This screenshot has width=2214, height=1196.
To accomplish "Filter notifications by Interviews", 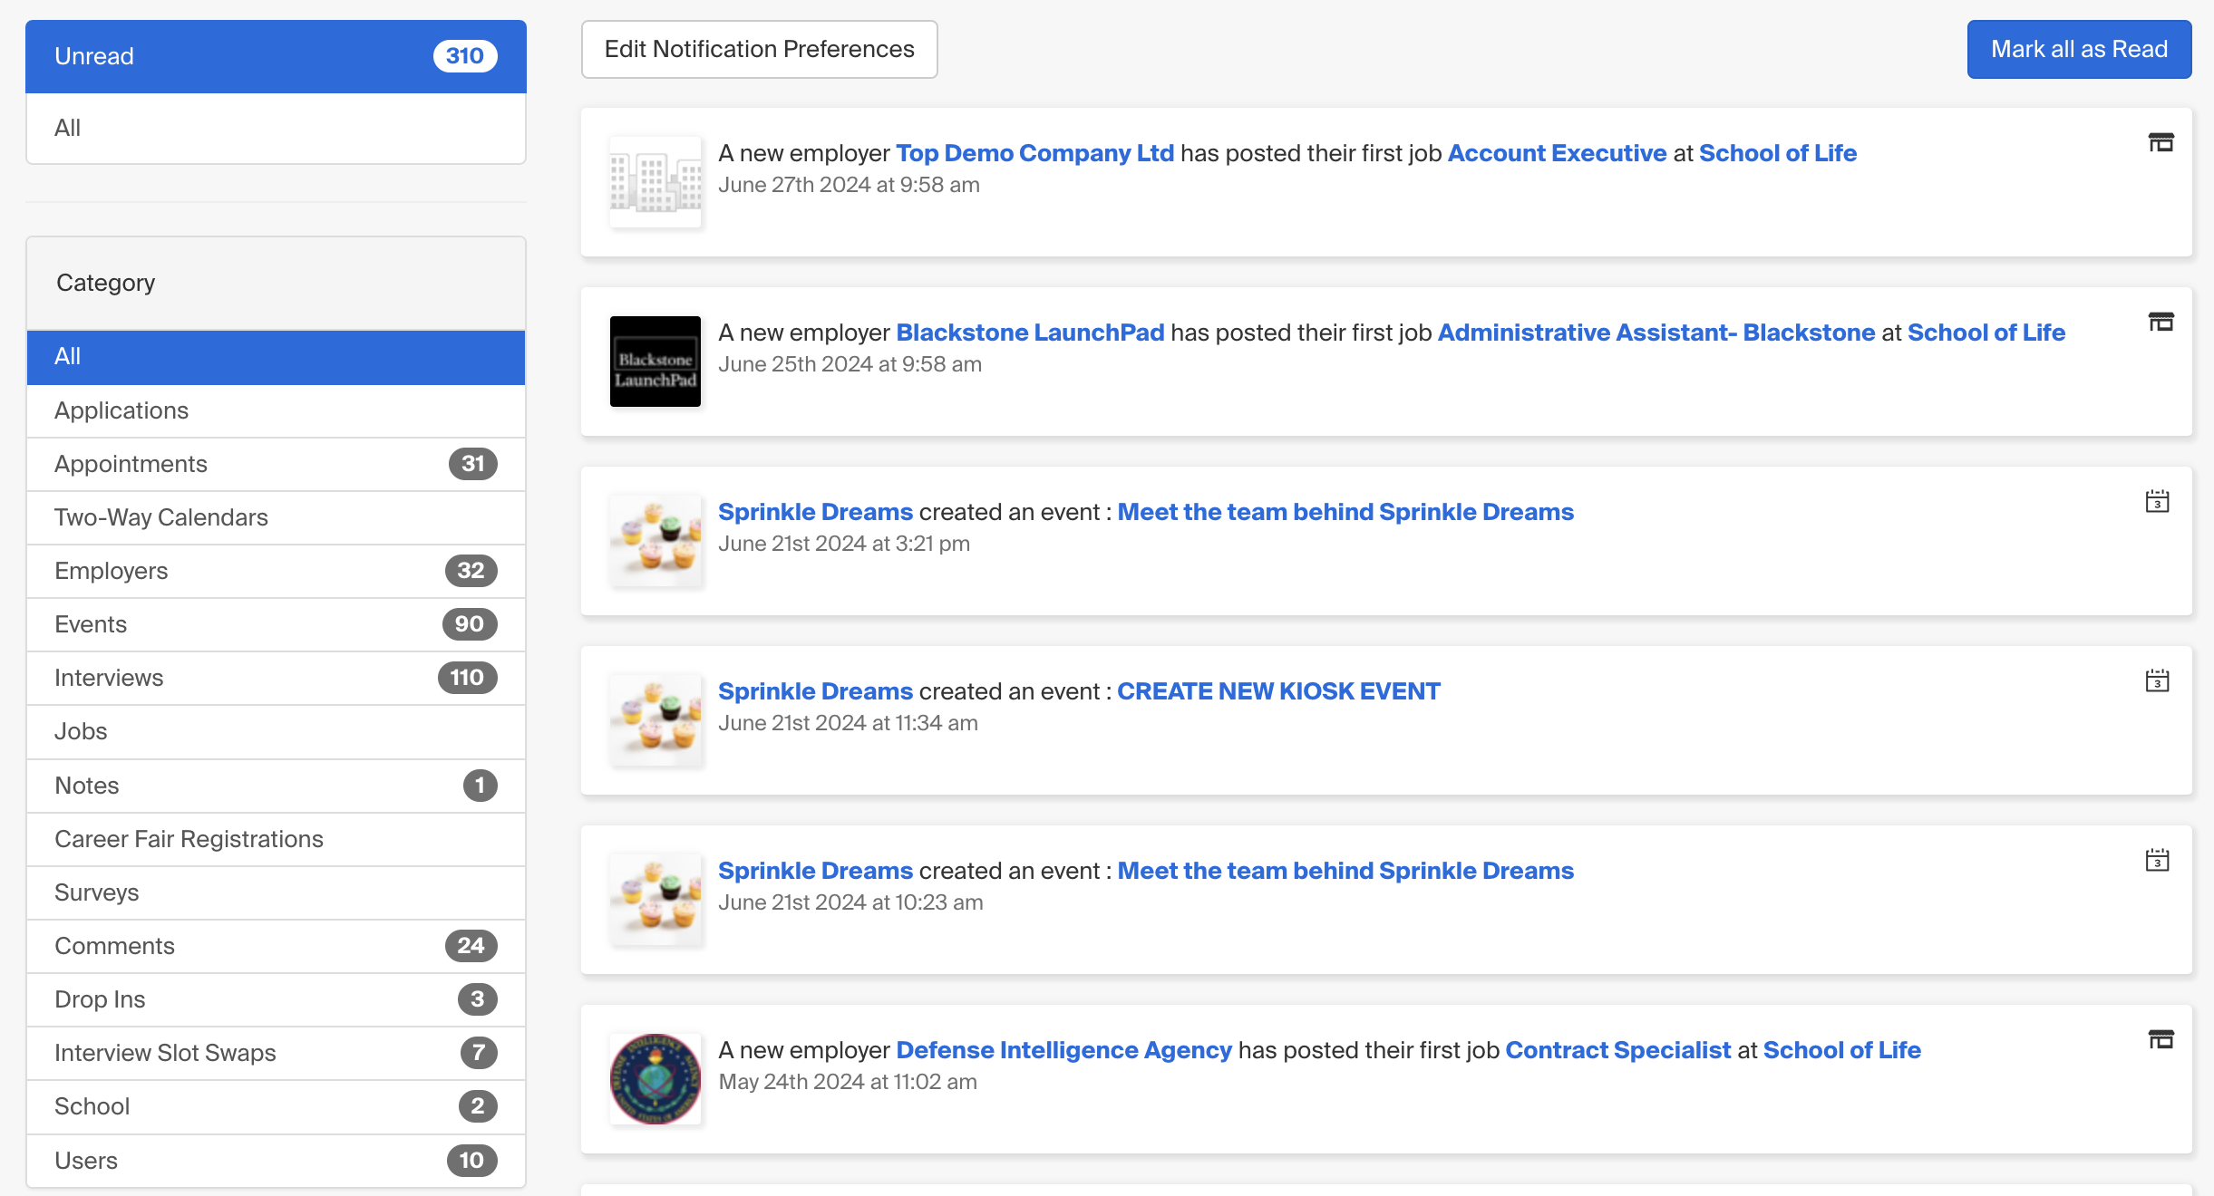I will coord(276,678).
